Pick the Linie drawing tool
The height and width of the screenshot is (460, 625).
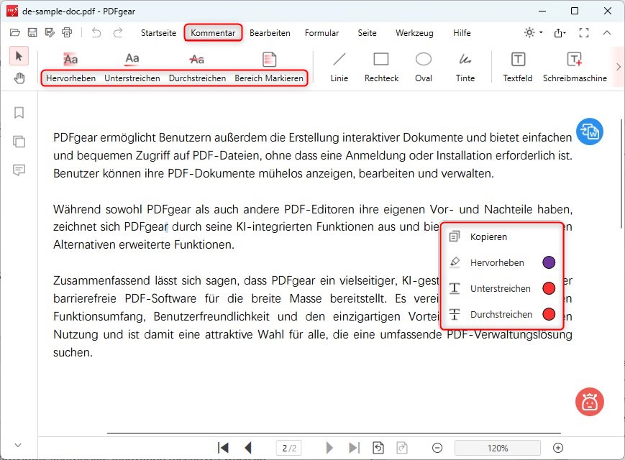click(x=339, y=67)
